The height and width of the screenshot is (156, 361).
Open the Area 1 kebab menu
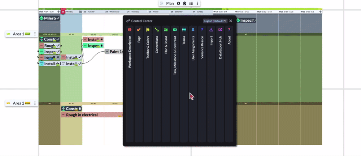point(35,34)
